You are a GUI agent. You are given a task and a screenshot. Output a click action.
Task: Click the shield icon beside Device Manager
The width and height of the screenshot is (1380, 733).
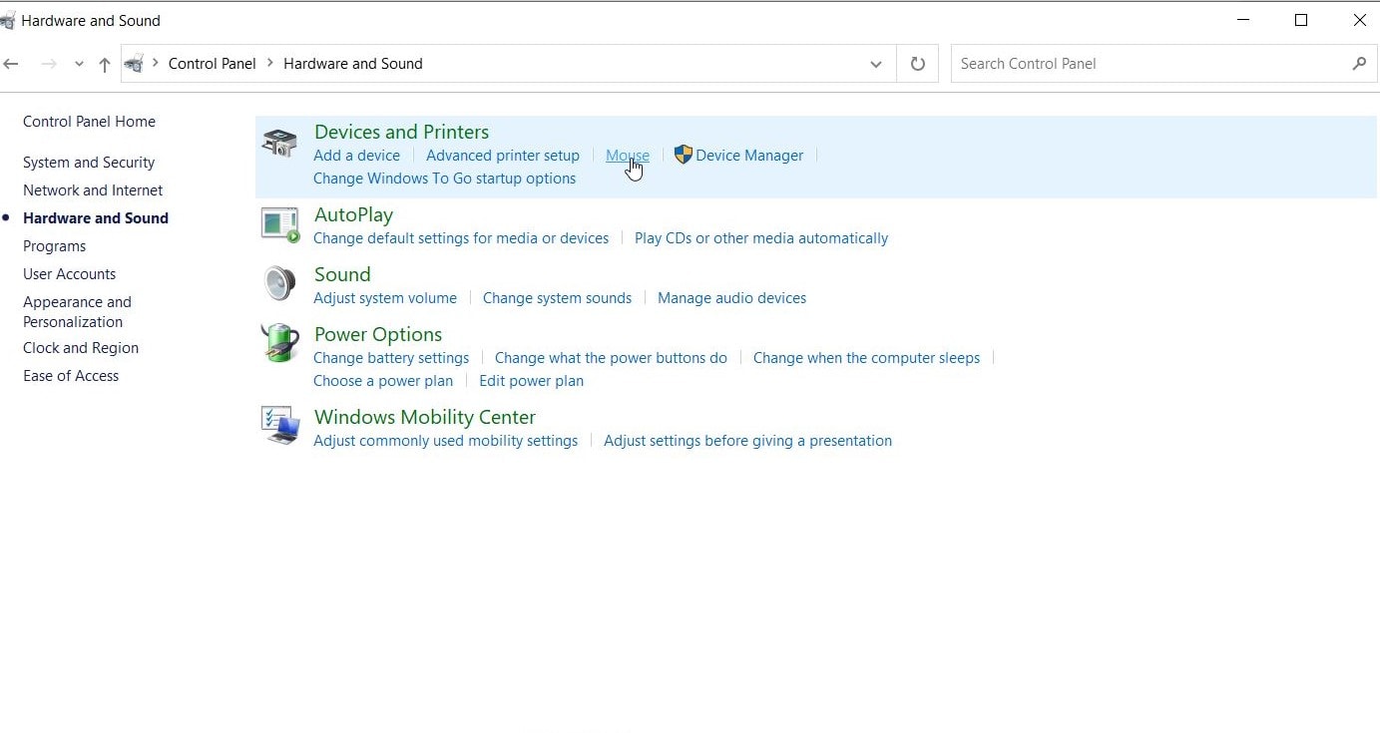[x=683, y=155]
